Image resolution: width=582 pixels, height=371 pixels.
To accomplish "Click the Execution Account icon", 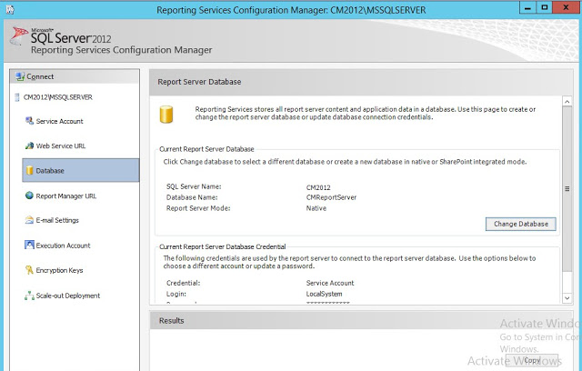I will tap(29, 246).
